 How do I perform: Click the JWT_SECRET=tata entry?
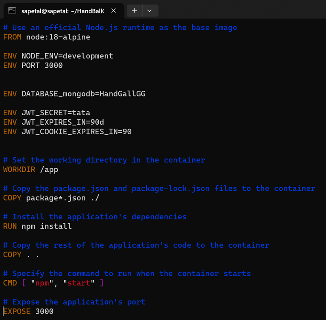pos(56,113)
